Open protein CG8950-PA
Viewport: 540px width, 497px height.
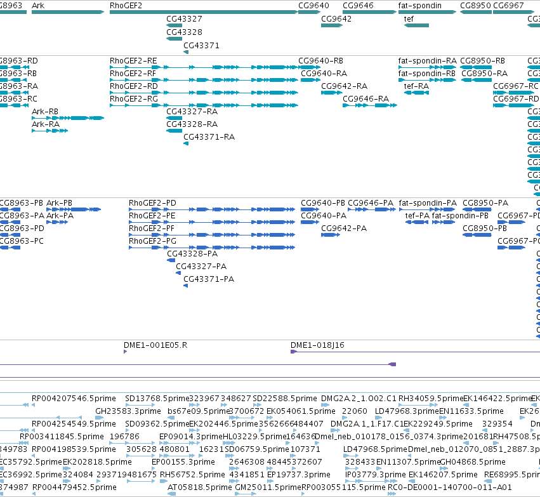477,209
